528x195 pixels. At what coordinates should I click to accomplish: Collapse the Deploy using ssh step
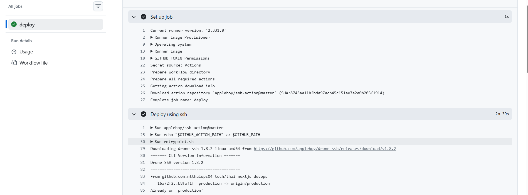pos(134,114)
